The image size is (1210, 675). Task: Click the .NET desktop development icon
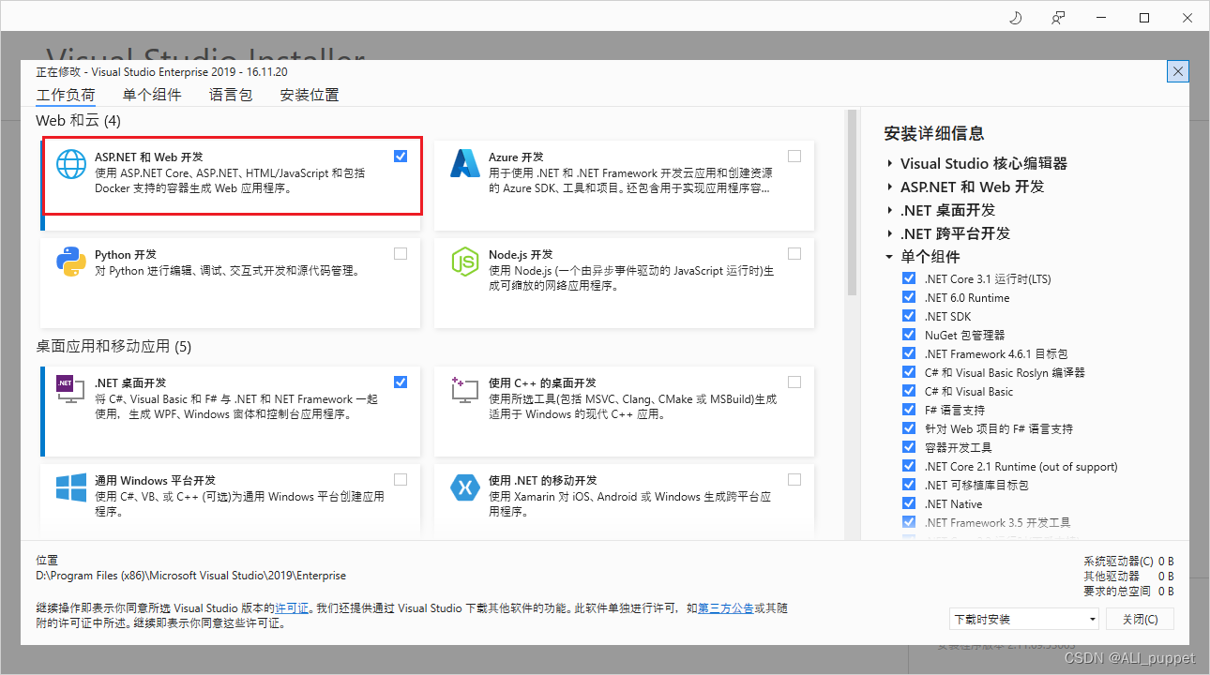pyautogui.click(x=71, y=390)
